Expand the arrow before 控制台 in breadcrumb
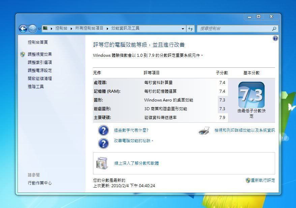 pos(51,29)
